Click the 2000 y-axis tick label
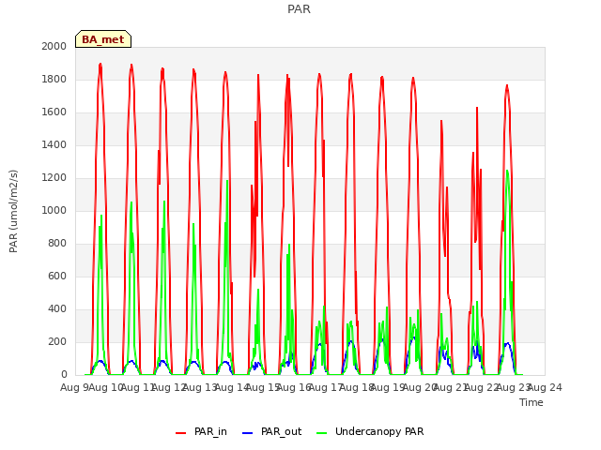Viewport: 601px width, 450px height. point(54,46)
